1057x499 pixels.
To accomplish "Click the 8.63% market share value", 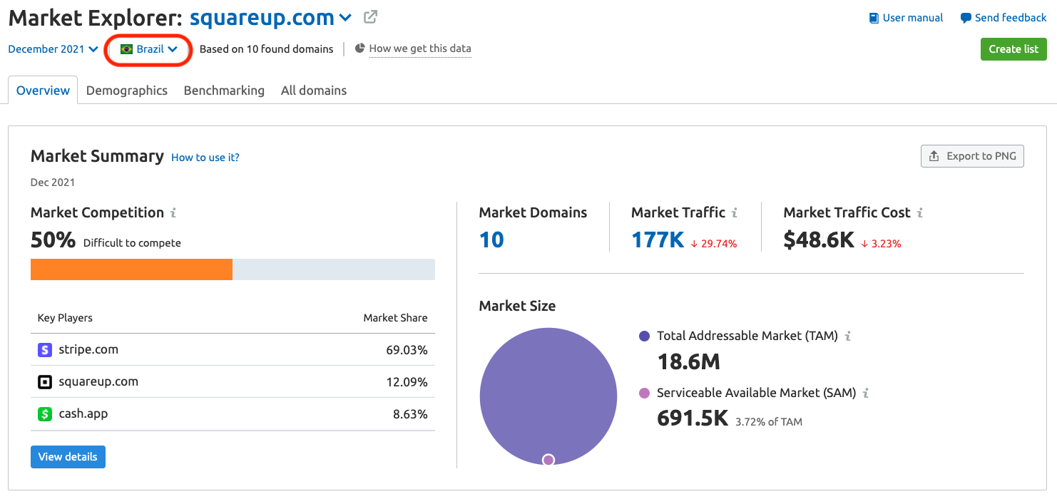I will click(410, 414).
